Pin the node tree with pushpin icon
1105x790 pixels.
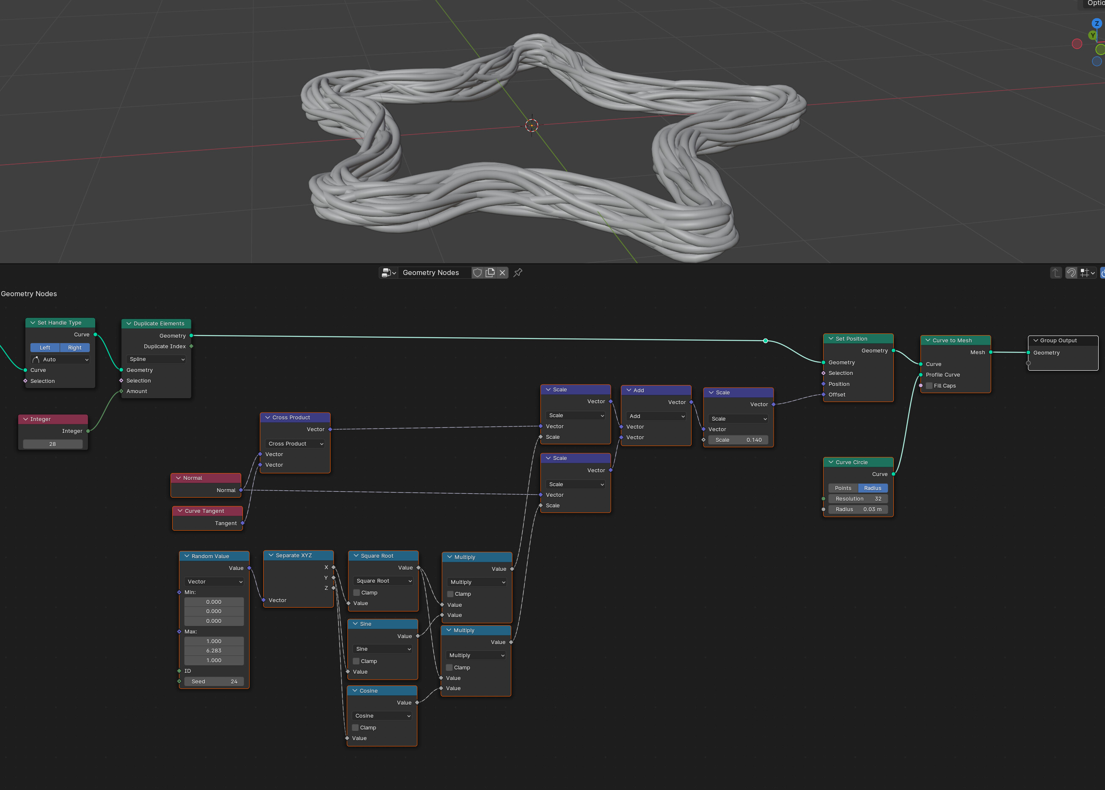(518, 273)
